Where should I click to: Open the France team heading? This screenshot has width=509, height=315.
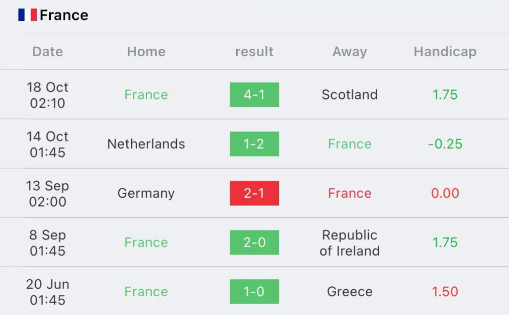(x=64, y=15)
